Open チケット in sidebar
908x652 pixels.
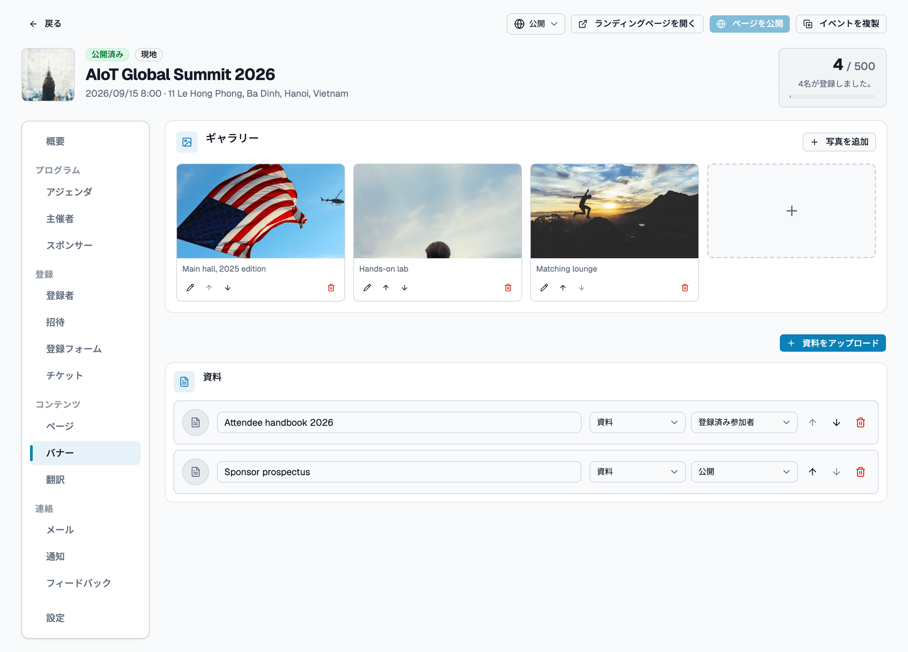85,375
